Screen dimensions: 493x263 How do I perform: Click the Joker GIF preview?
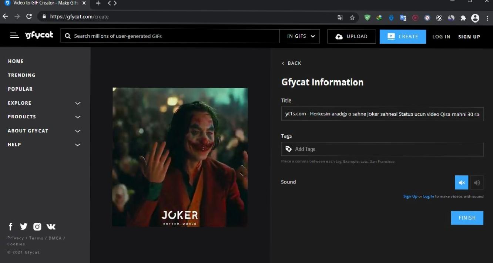click(180, 157)
